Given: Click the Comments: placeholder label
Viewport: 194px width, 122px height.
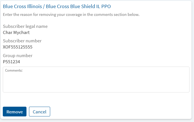Looking at the screenshot, I should pos(14,70).
